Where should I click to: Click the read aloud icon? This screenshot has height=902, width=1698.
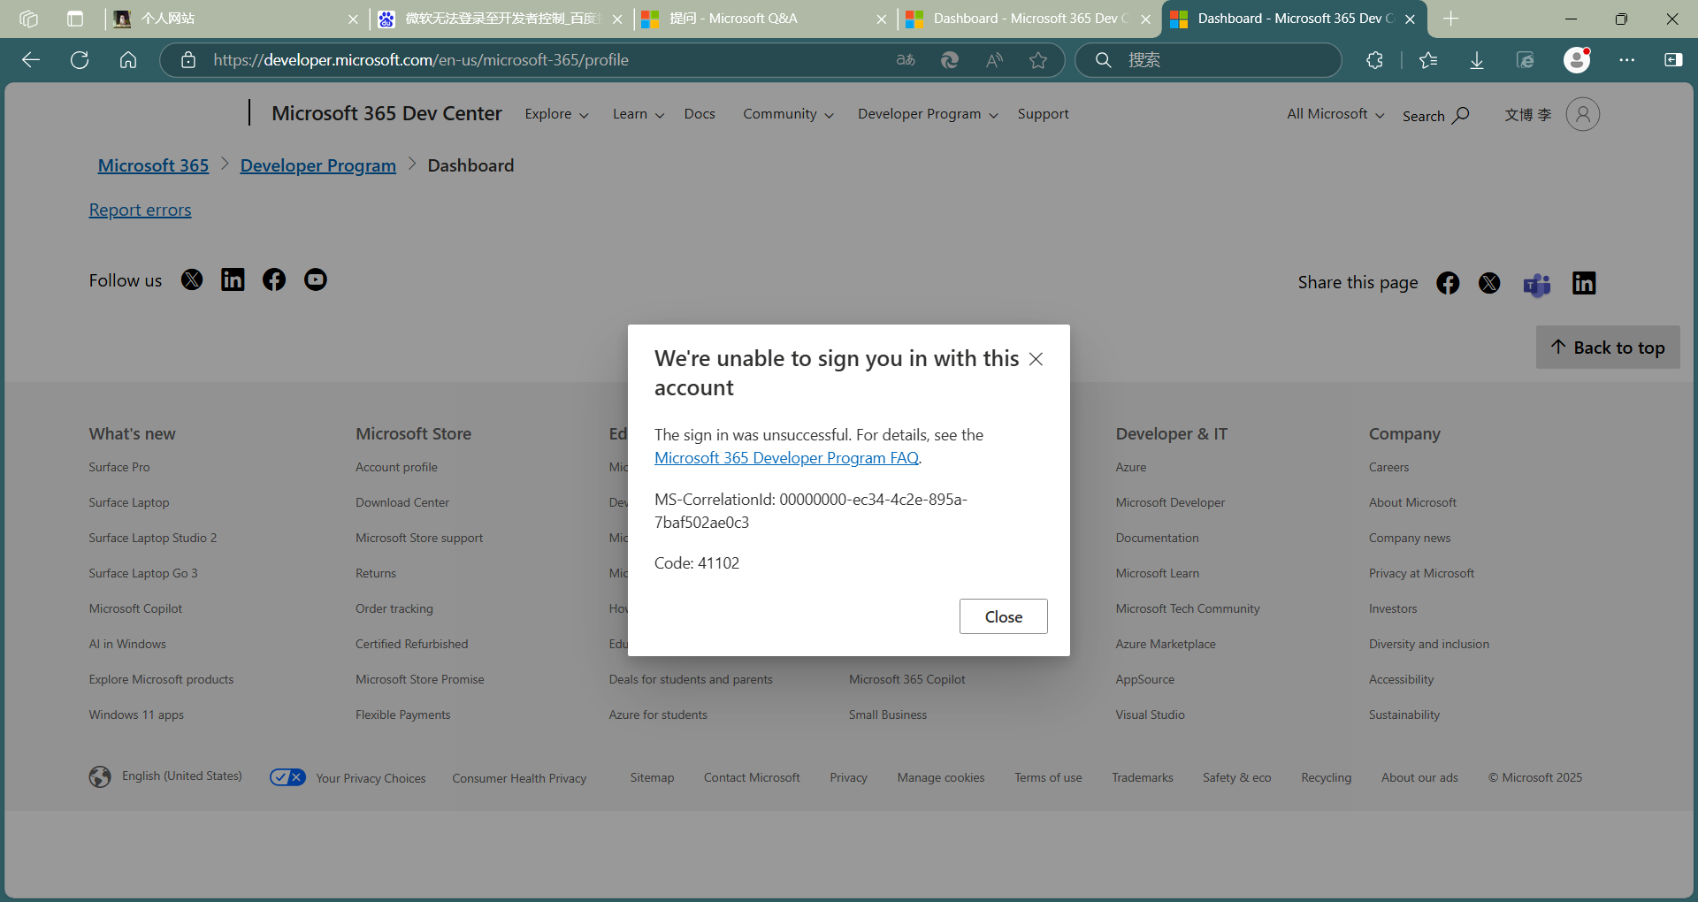[x=994, y=60]
